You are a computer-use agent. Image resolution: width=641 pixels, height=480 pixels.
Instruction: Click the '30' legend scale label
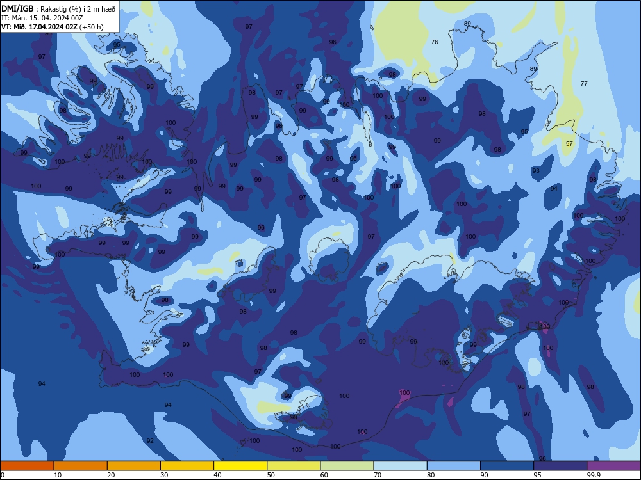[x=164, y=475]
